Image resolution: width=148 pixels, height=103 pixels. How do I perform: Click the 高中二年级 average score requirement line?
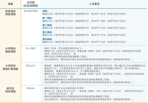(x=62, y=48)
